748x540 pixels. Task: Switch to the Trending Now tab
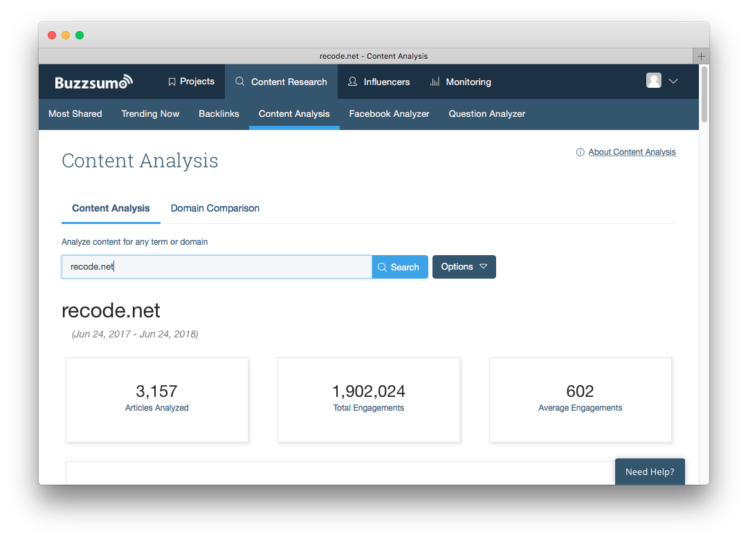pos(150,114)
